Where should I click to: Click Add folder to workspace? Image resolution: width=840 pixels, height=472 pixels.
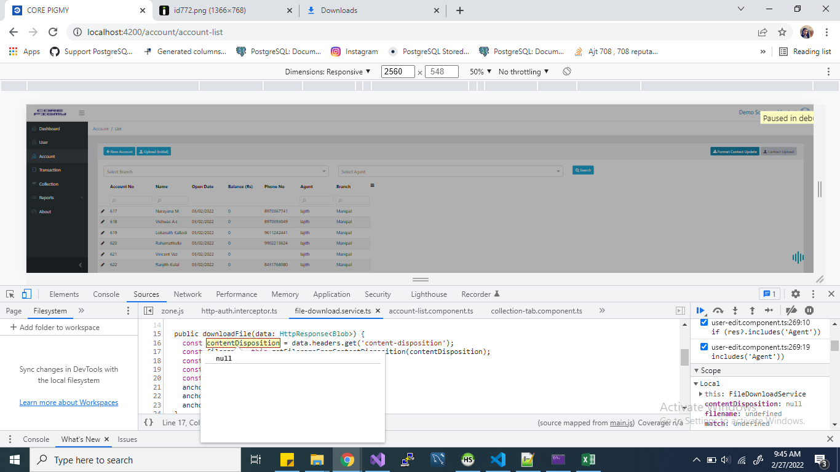(x=54, y=328)
